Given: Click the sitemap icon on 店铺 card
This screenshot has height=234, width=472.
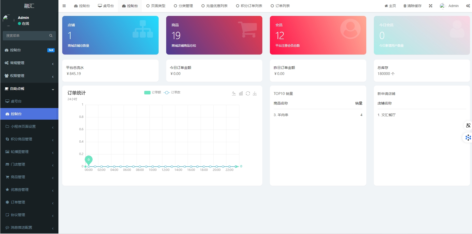Looking at the screenshot, I should tap(143, 29).
